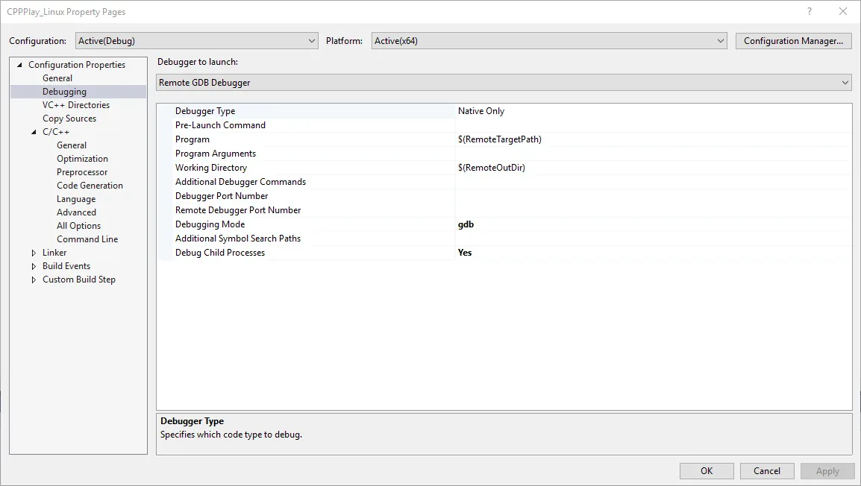Confirm with the OK button

(x=707, y=470)
